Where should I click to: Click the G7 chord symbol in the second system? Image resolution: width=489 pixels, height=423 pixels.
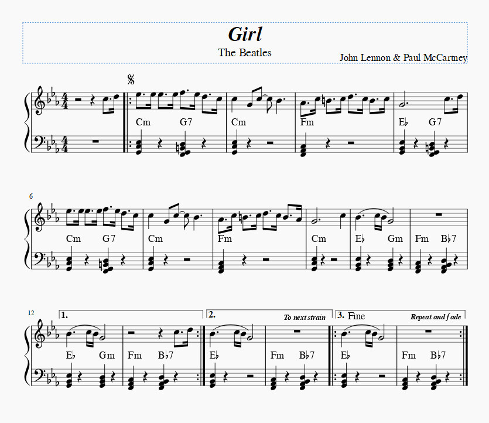tap(109, 238)
